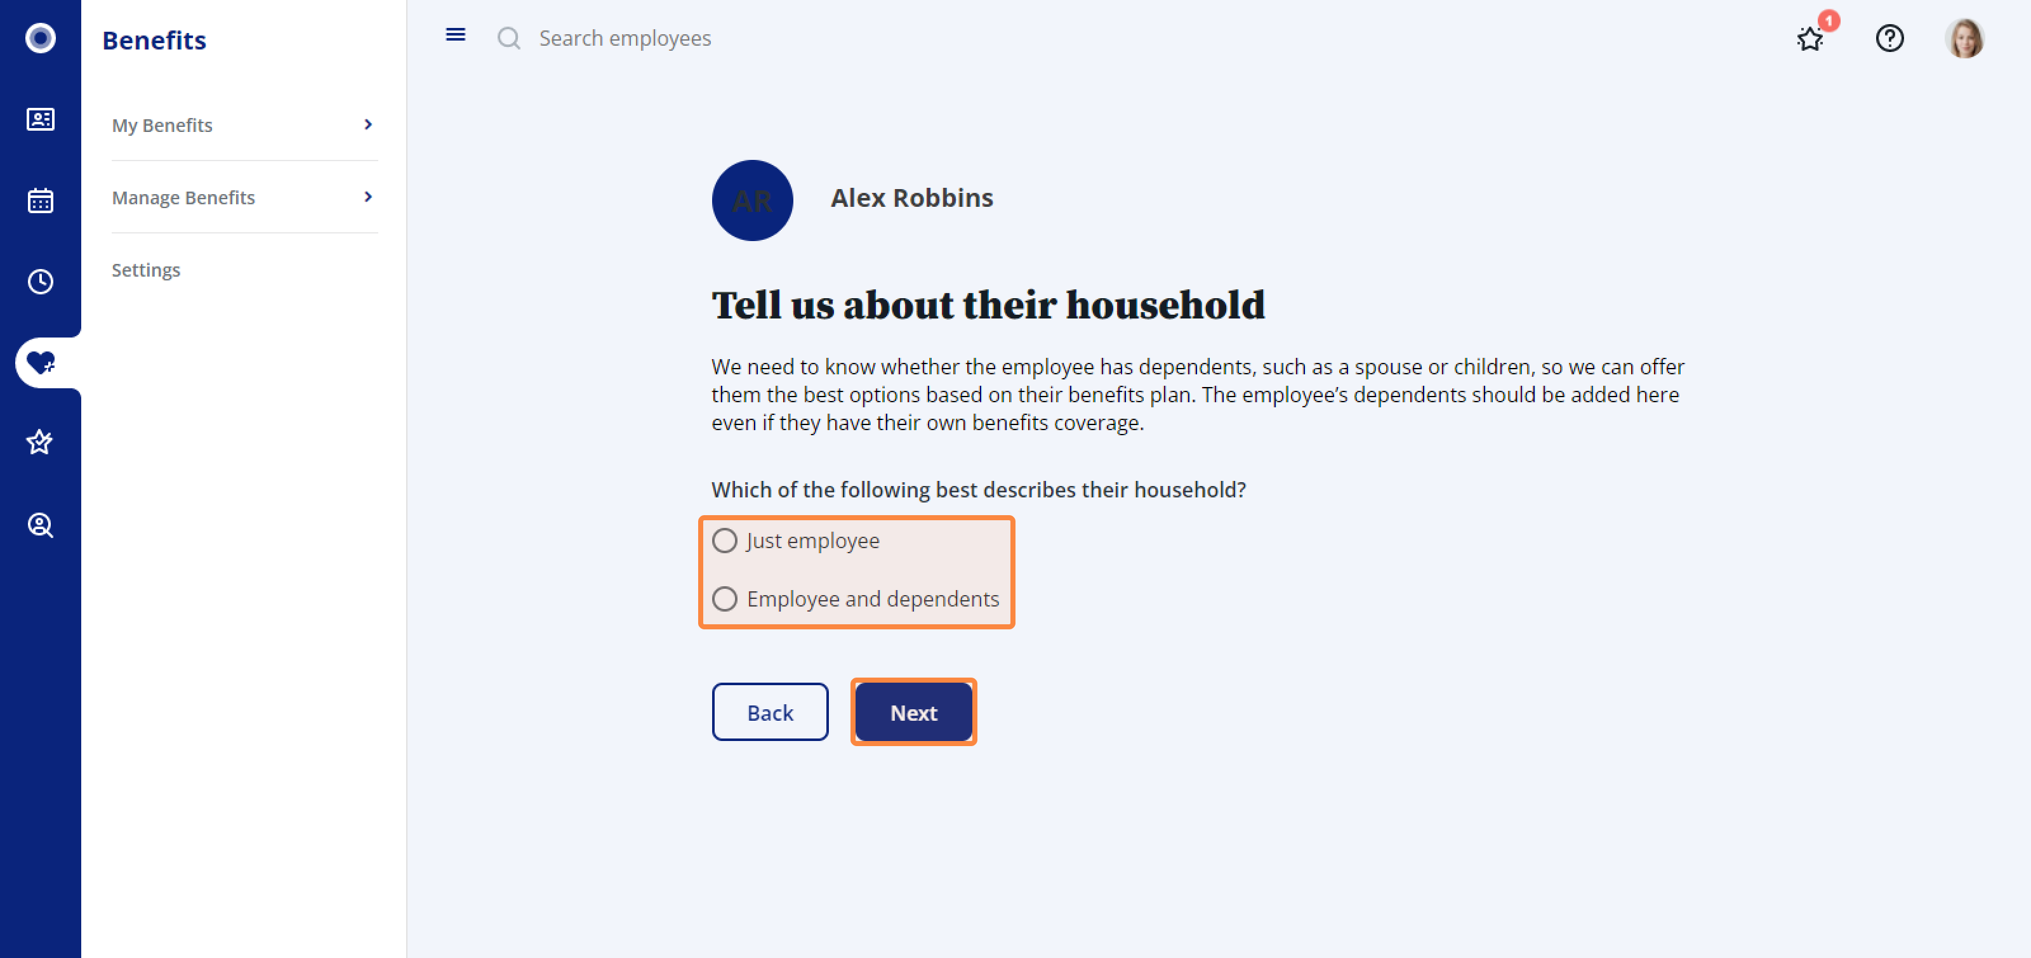Image resolution: width=2031 pixels, height=958 pixels.
Task: Open the people search sidebar icon
Action: [40, 525]
